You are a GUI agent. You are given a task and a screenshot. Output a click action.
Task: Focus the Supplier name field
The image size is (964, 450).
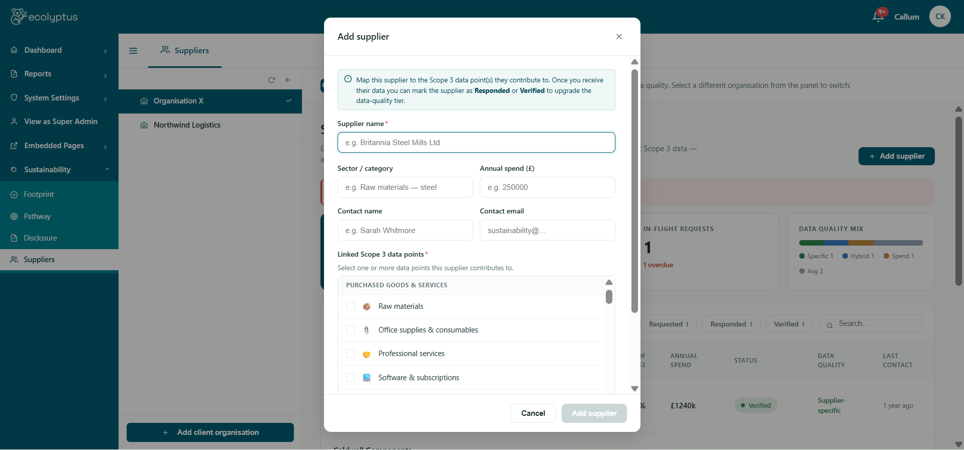coord(476,143)
